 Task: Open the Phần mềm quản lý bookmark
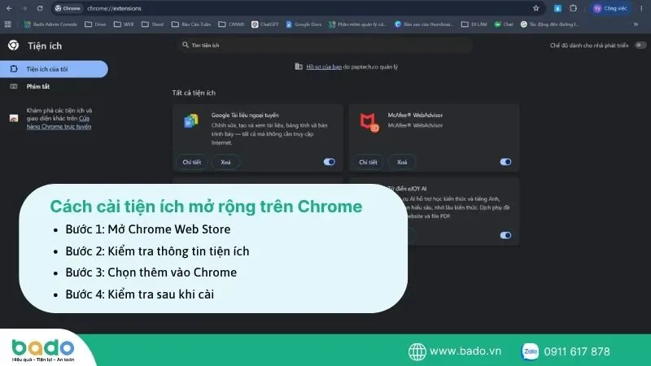(x=357, y=24)
